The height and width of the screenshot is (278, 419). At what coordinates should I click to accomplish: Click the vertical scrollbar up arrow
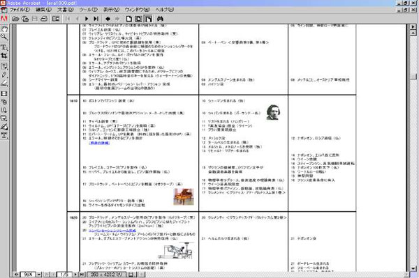(x=413, y=33)
